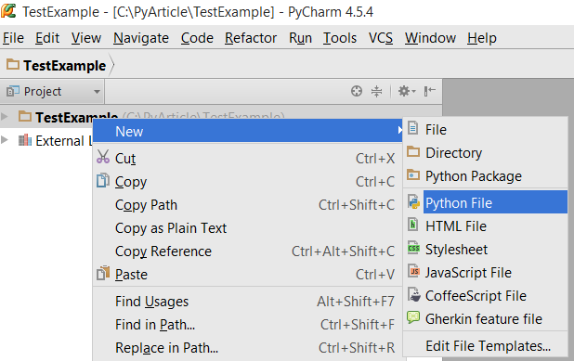Create a new JavaScript File
This screenshot has width=574, height=361.
tap(486, 273)
